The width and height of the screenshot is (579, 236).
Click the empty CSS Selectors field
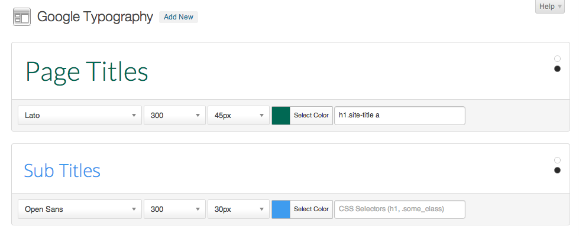pos(400,209)
